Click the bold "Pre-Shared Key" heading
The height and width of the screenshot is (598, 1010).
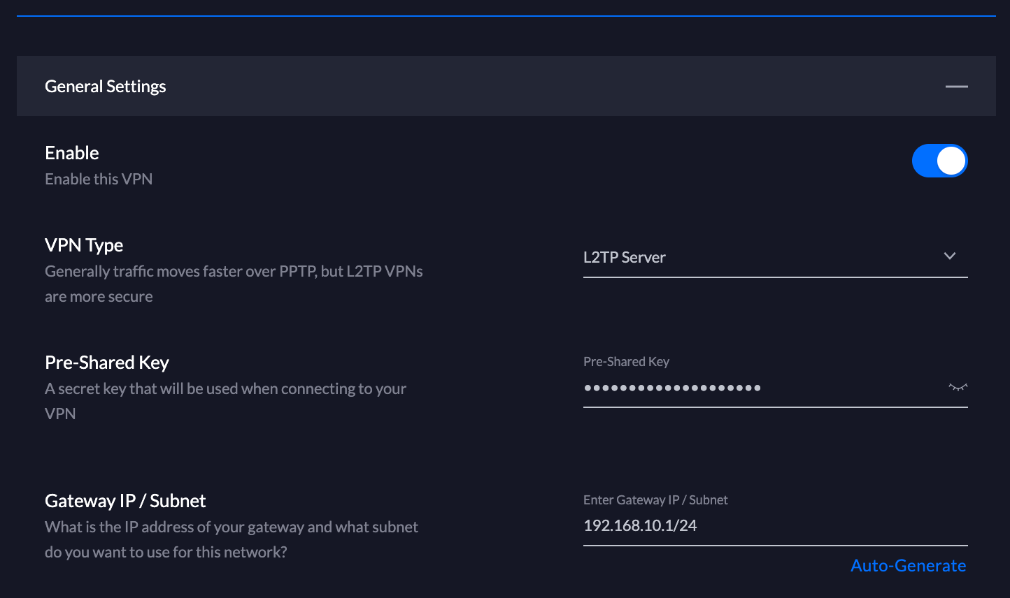click(107, 363)
